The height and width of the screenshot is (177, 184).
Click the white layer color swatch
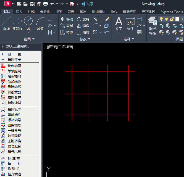177,19
